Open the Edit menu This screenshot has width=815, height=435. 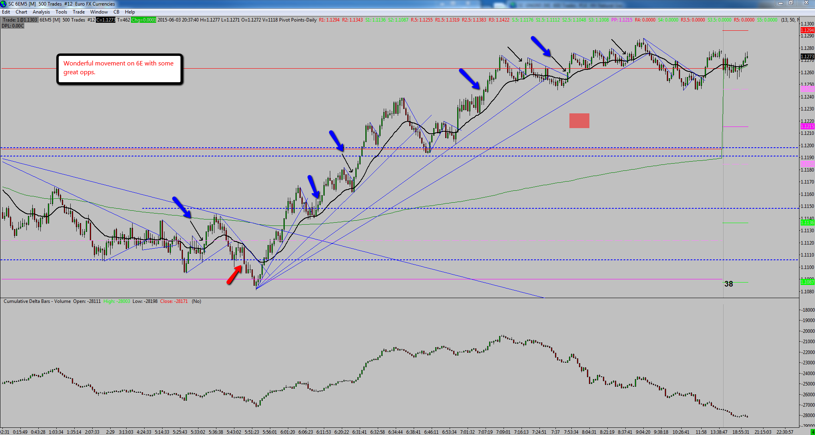(x=6, y=12)
